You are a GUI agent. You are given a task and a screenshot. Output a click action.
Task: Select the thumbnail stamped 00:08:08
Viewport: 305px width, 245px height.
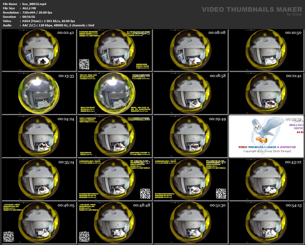pos(191,50)
